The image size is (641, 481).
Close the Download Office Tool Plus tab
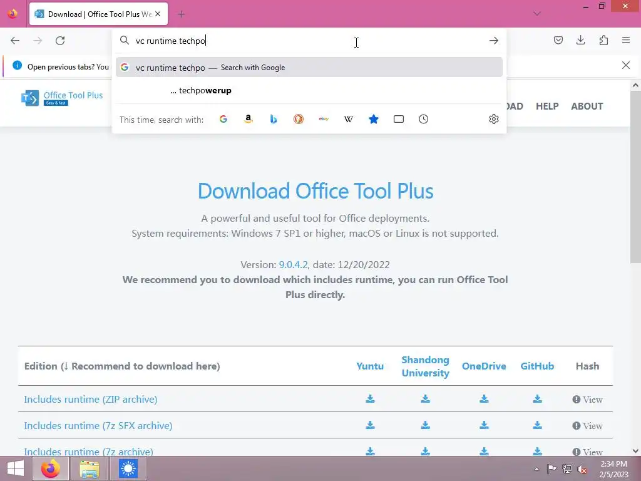point(158,14)
